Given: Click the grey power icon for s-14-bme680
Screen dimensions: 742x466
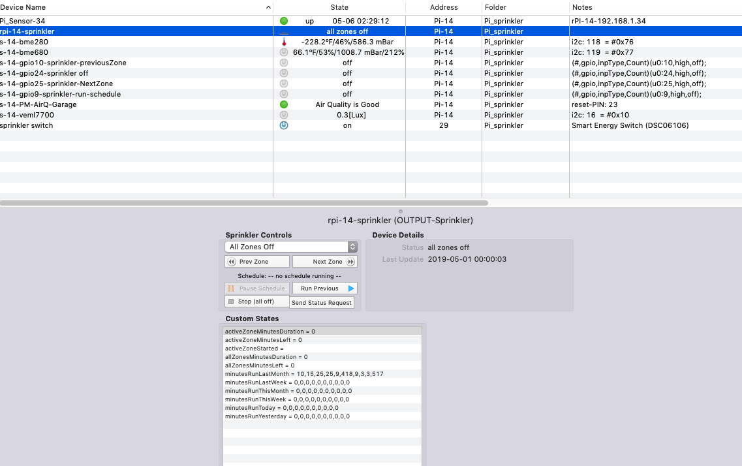Looking at the screenshot, I should [283, 52].
